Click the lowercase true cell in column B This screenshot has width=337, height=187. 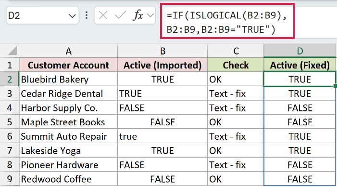pyautogui.click(x=162, y=136)
